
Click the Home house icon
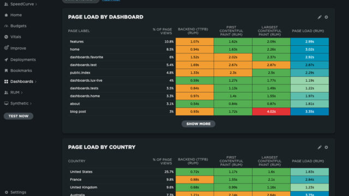click(6, 15)
